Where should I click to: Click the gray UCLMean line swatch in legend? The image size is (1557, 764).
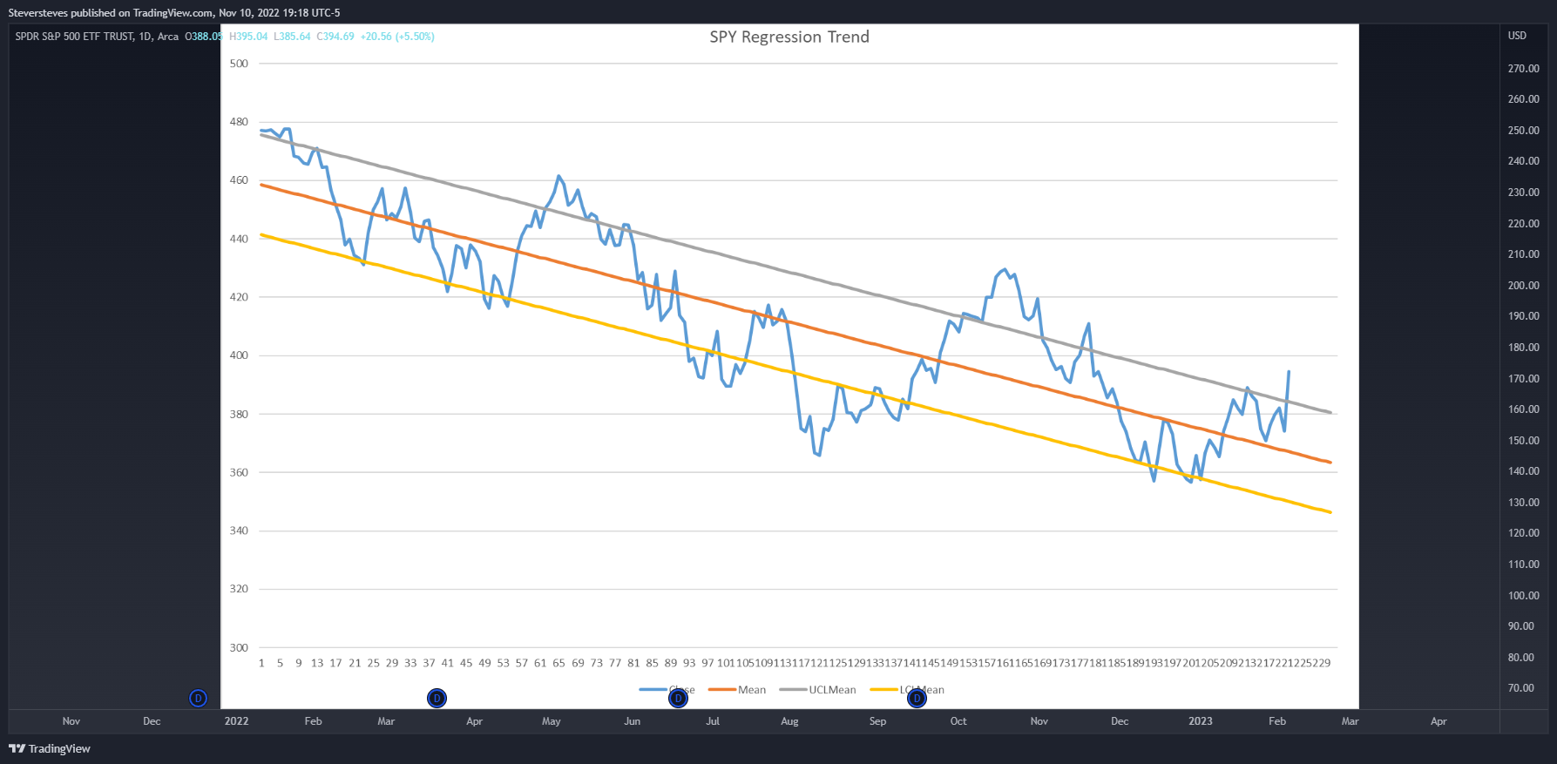click(x=793, y=690)
